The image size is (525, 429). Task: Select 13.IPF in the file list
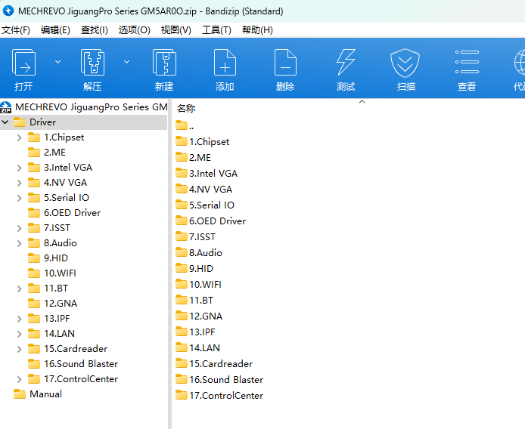pos(195,332)
